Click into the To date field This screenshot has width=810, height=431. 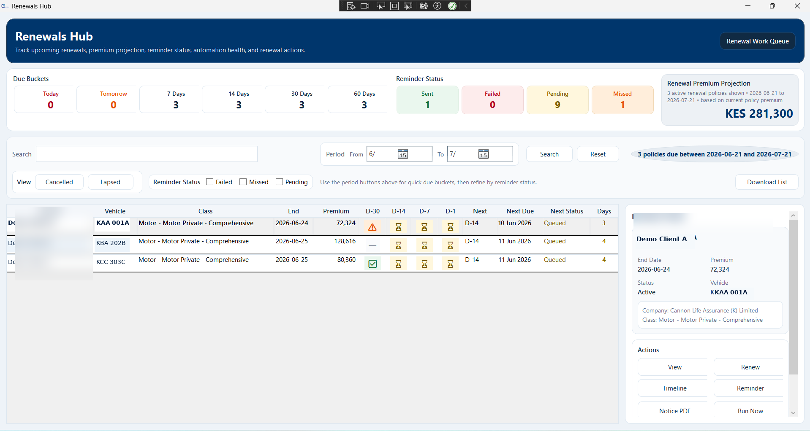[x=480, y=154]
